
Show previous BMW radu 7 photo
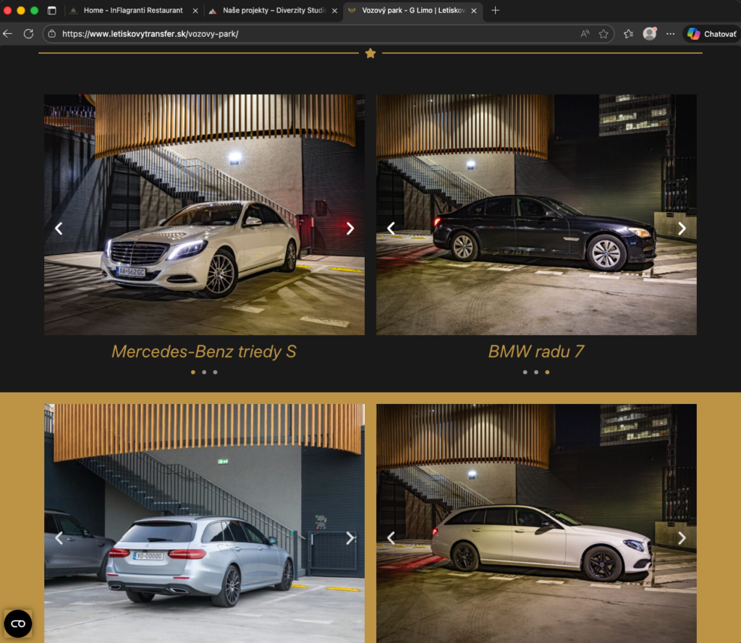tap(391, 228)
